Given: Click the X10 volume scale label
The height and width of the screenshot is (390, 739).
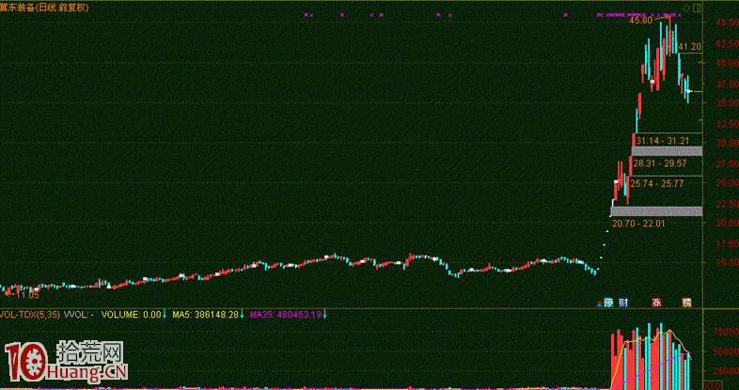Looking at the screenshot, I should [x=713, y=386].
